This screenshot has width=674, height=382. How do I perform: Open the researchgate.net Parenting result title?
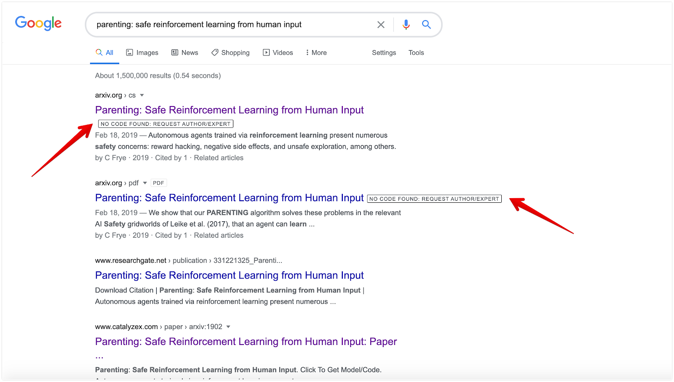point(229,275)
